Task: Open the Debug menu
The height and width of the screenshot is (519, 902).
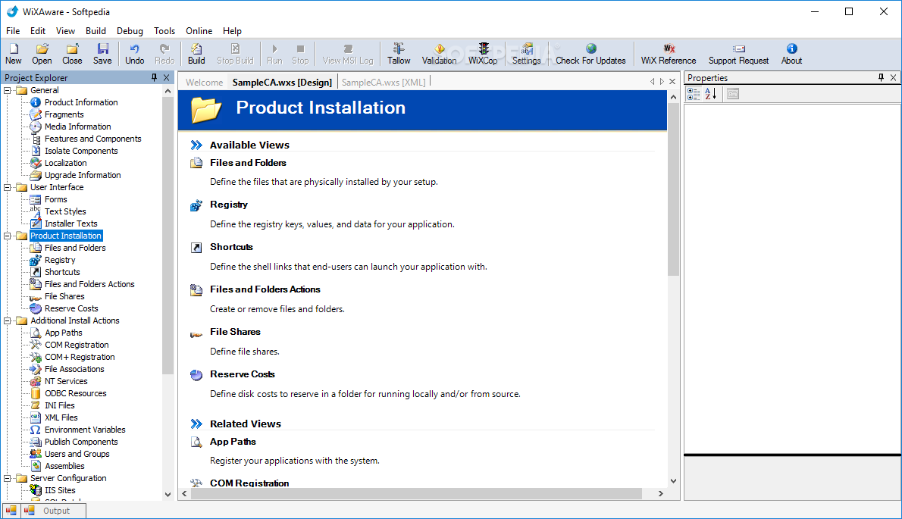Action: point(130,31)
